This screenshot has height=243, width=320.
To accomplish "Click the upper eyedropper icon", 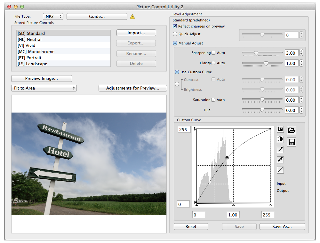I will pyautogui.click(x=280, y=149).
